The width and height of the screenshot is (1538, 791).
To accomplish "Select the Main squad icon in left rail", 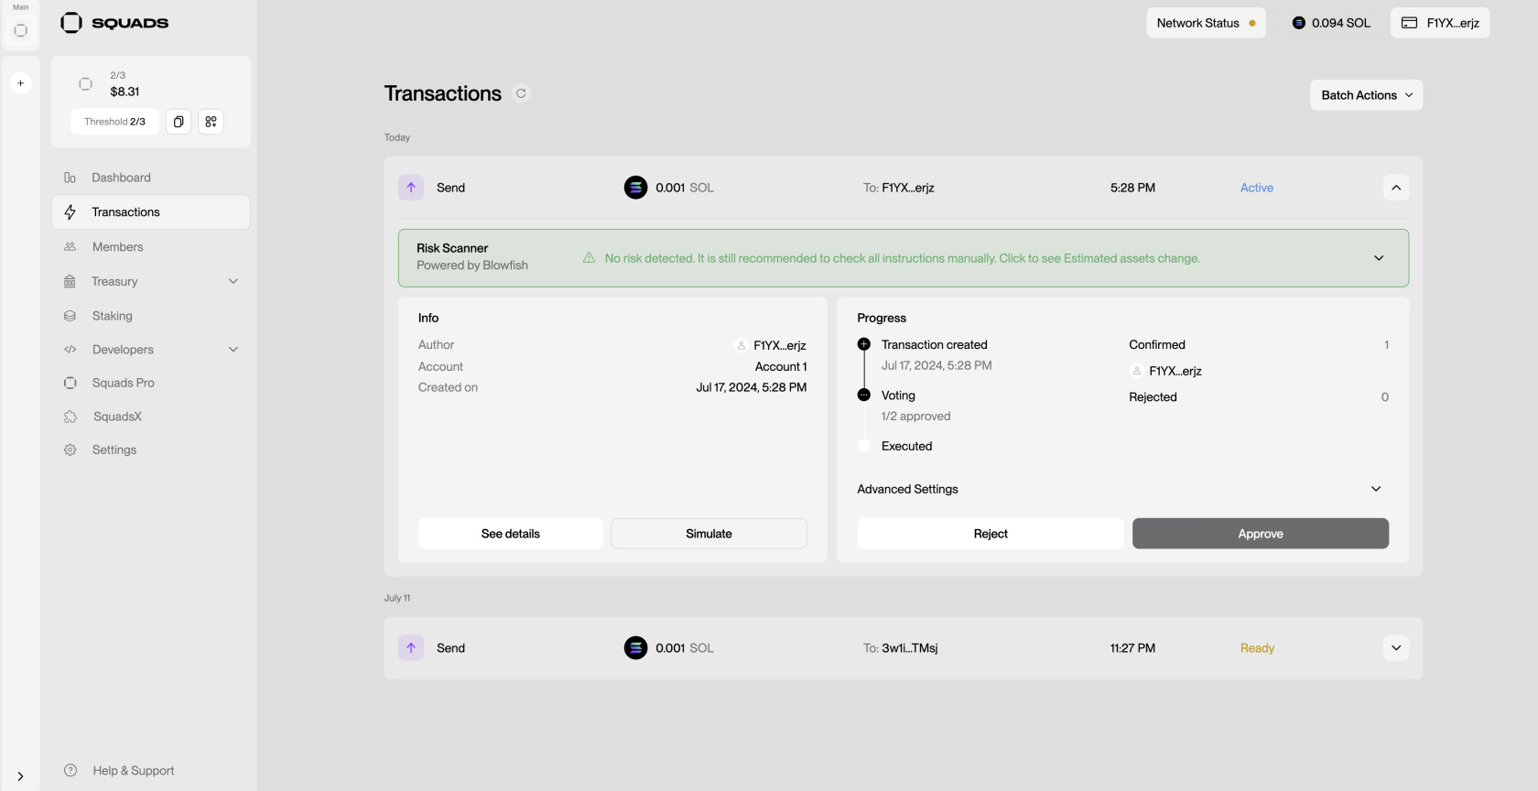I will click(20, 30).
